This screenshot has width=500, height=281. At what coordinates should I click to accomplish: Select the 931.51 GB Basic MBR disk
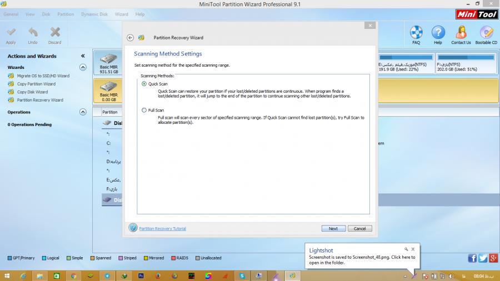click(x=108, y=63)
